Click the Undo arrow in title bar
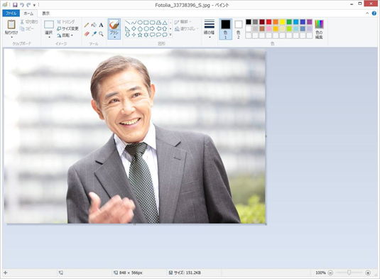 click(x=22, y=5)
